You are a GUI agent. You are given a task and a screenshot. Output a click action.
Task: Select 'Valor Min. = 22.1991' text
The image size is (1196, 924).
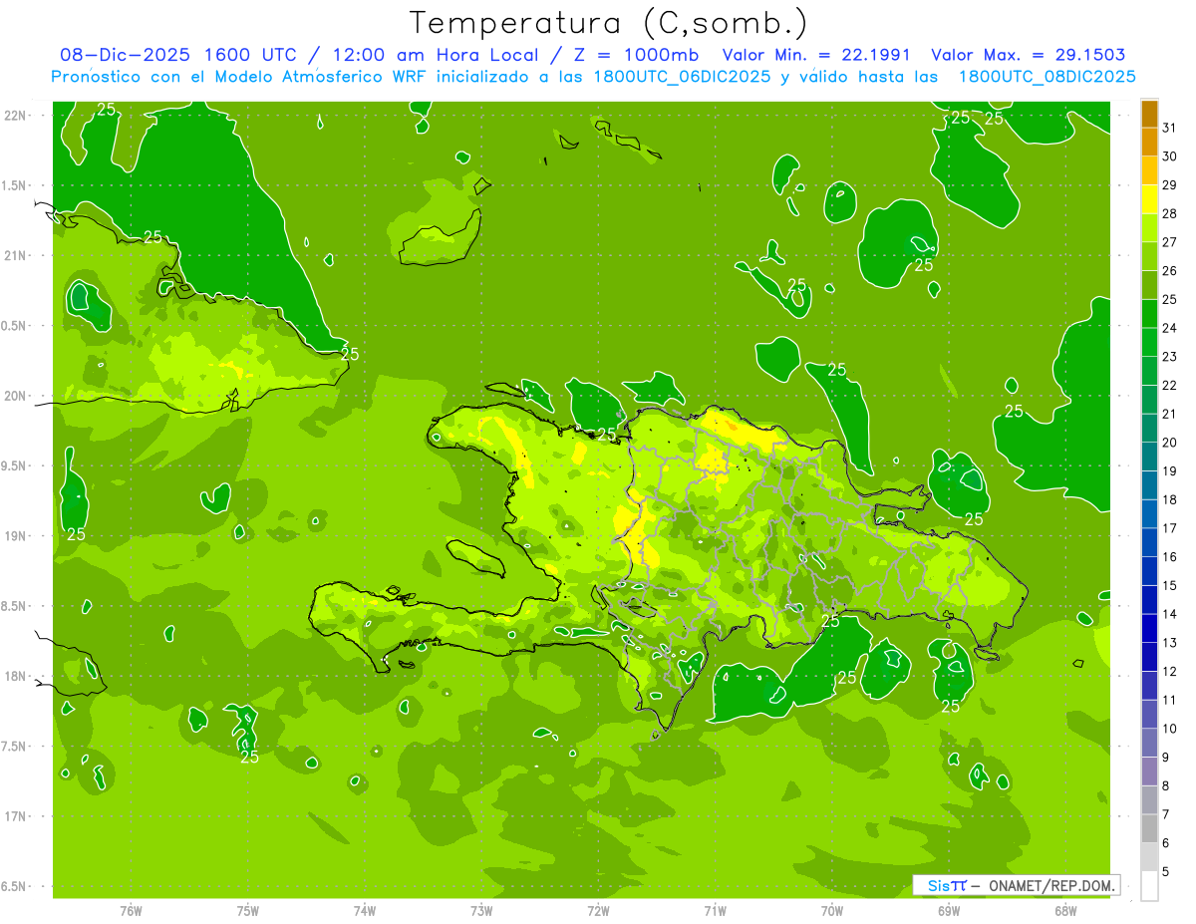click(816, 55)
